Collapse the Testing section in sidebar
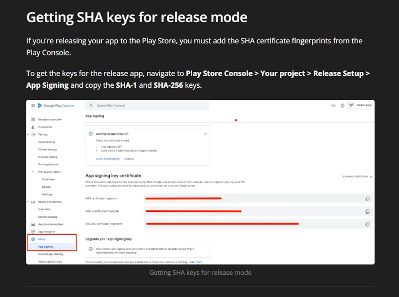 tap(28, 134)
